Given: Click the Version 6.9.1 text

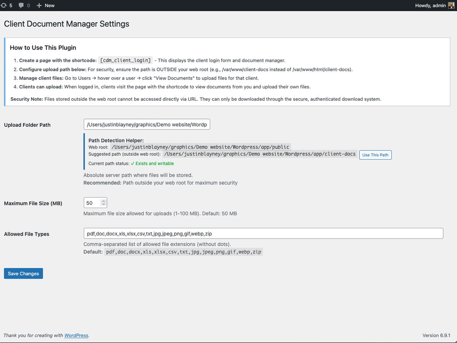Looking at the screenshot, I should click(436, 335).
